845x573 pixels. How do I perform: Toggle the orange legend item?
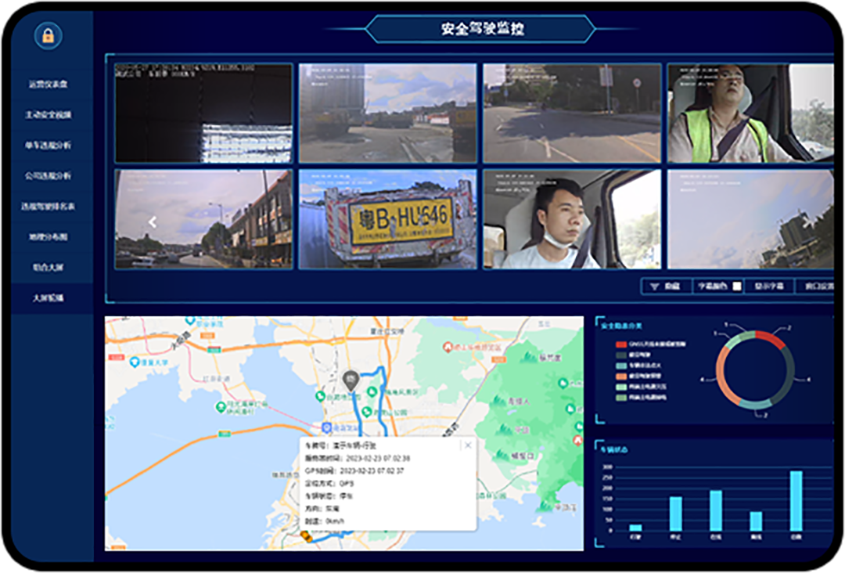click(638, 376)
